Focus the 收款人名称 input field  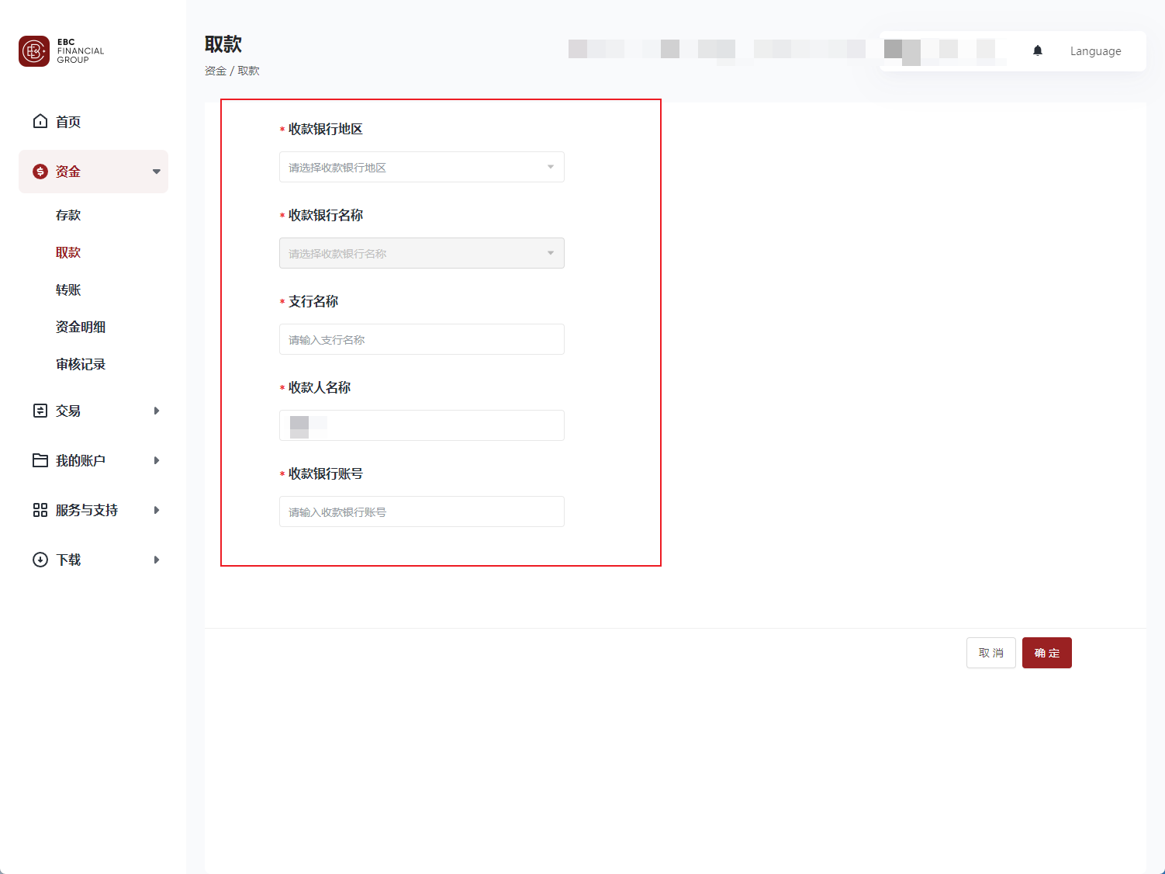422,425
